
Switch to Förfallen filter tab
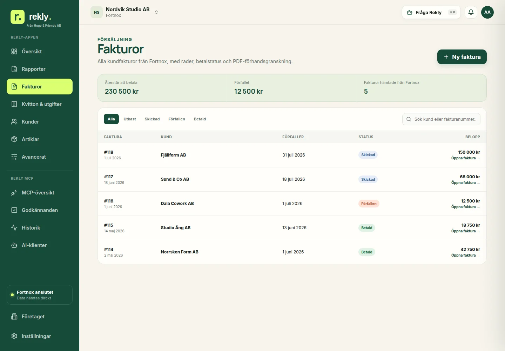coord(177,119)
